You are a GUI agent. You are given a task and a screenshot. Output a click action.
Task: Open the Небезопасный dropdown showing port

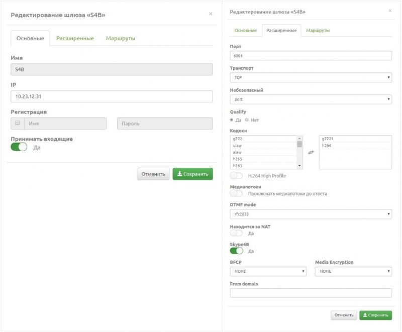pyautogui.click(x=311, y=99)
